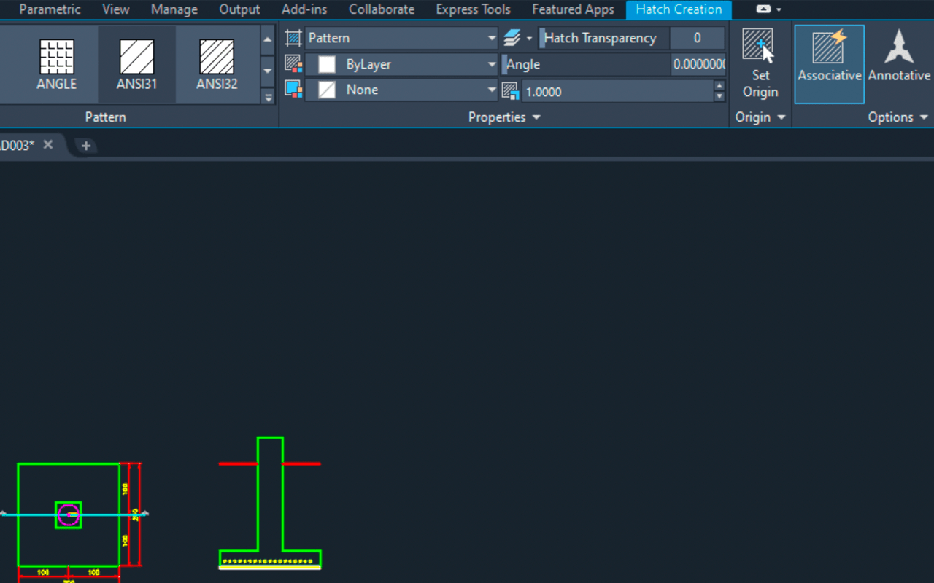Click the Hatch Transparency slider
Image resolution: width=934 pixels, height=583 pixels.
604,38
